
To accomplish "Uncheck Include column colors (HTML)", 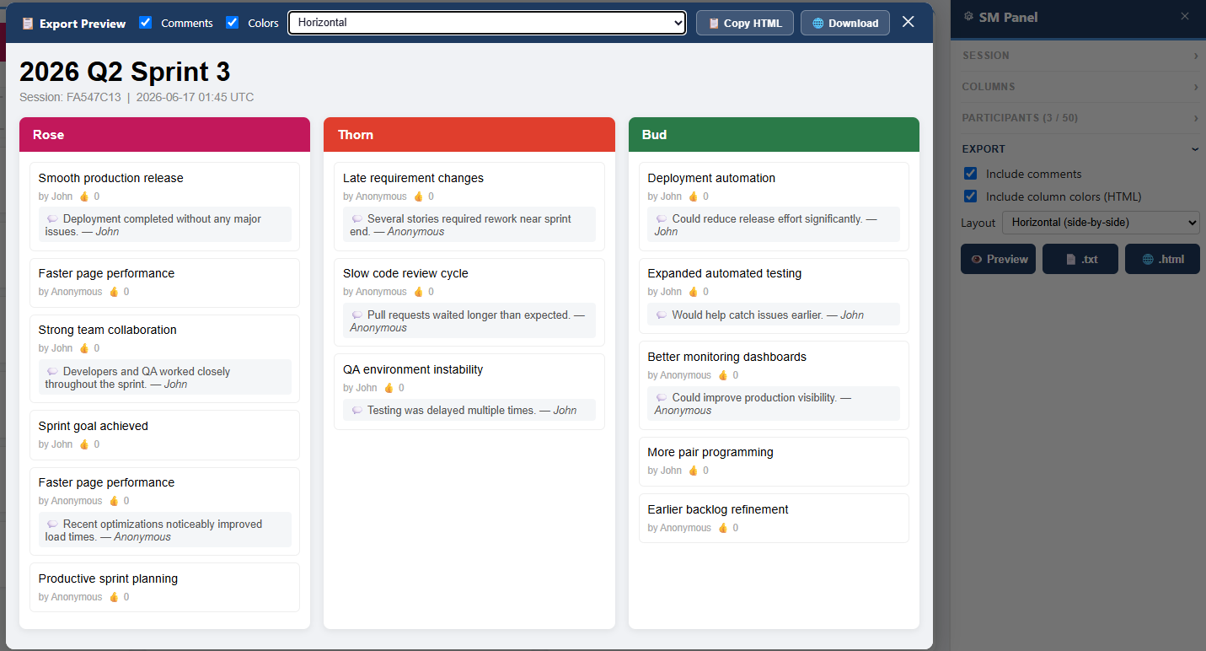I will click(x=970, y=196).
